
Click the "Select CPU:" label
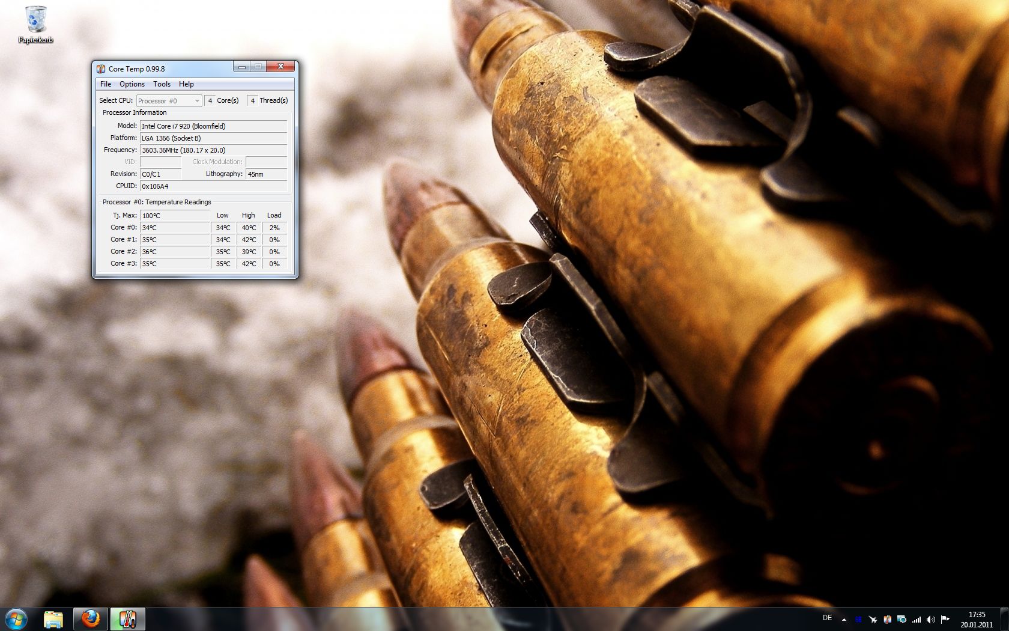point(116,100)
